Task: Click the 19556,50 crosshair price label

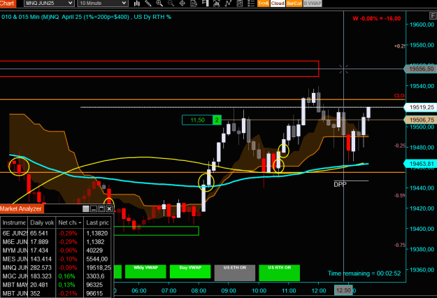Action: [x=422, y=69]
